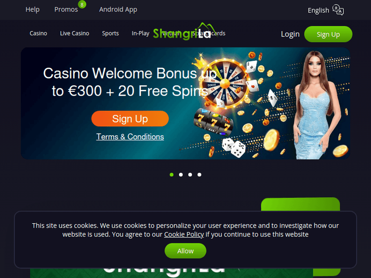Open the Promos page
The height and width of the screenshot is (278, 371).
(x=66, y=9)
